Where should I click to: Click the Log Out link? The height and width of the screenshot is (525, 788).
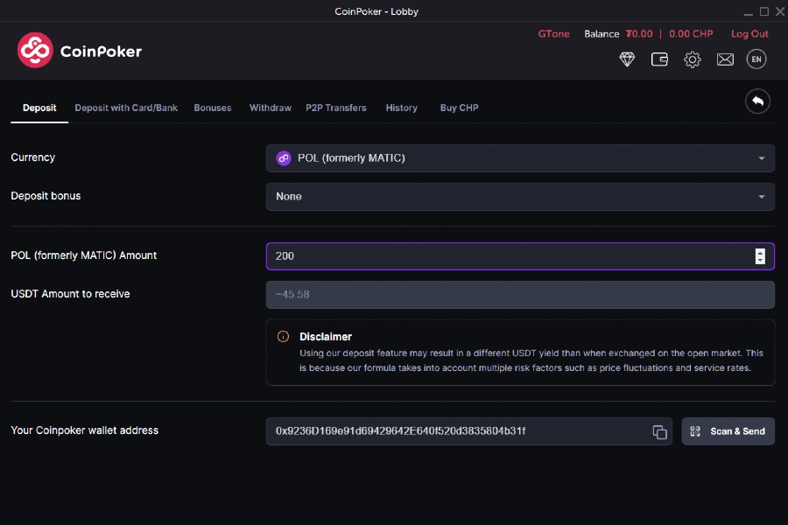point(749,34)
